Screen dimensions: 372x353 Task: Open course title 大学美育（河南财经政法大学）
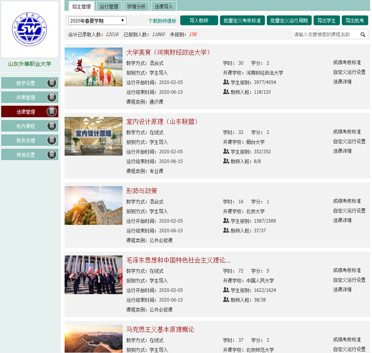169,52
